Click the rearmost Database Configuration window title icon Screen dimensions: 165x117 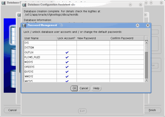coord(3,3)
